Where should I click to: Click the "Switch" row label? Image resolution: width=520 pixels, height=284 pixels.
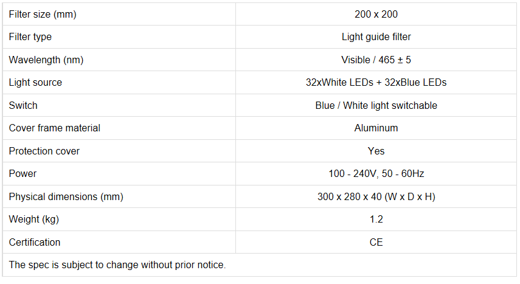(x=23, y=105)
